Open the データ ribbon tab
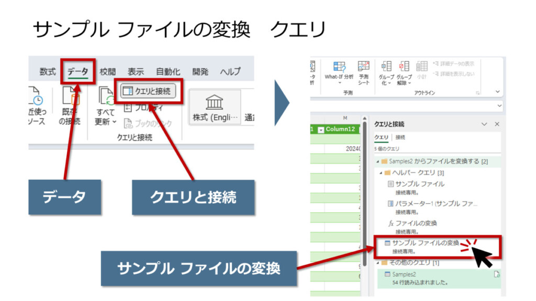This screenshot has height=301, width=536. tap(78, 72)
